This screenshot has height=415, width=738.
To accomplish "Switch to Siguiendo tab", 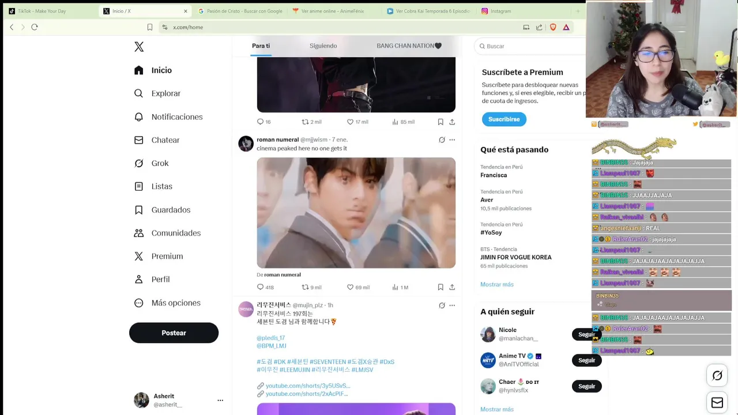I will pyautogui.click(x=323, y=46).
